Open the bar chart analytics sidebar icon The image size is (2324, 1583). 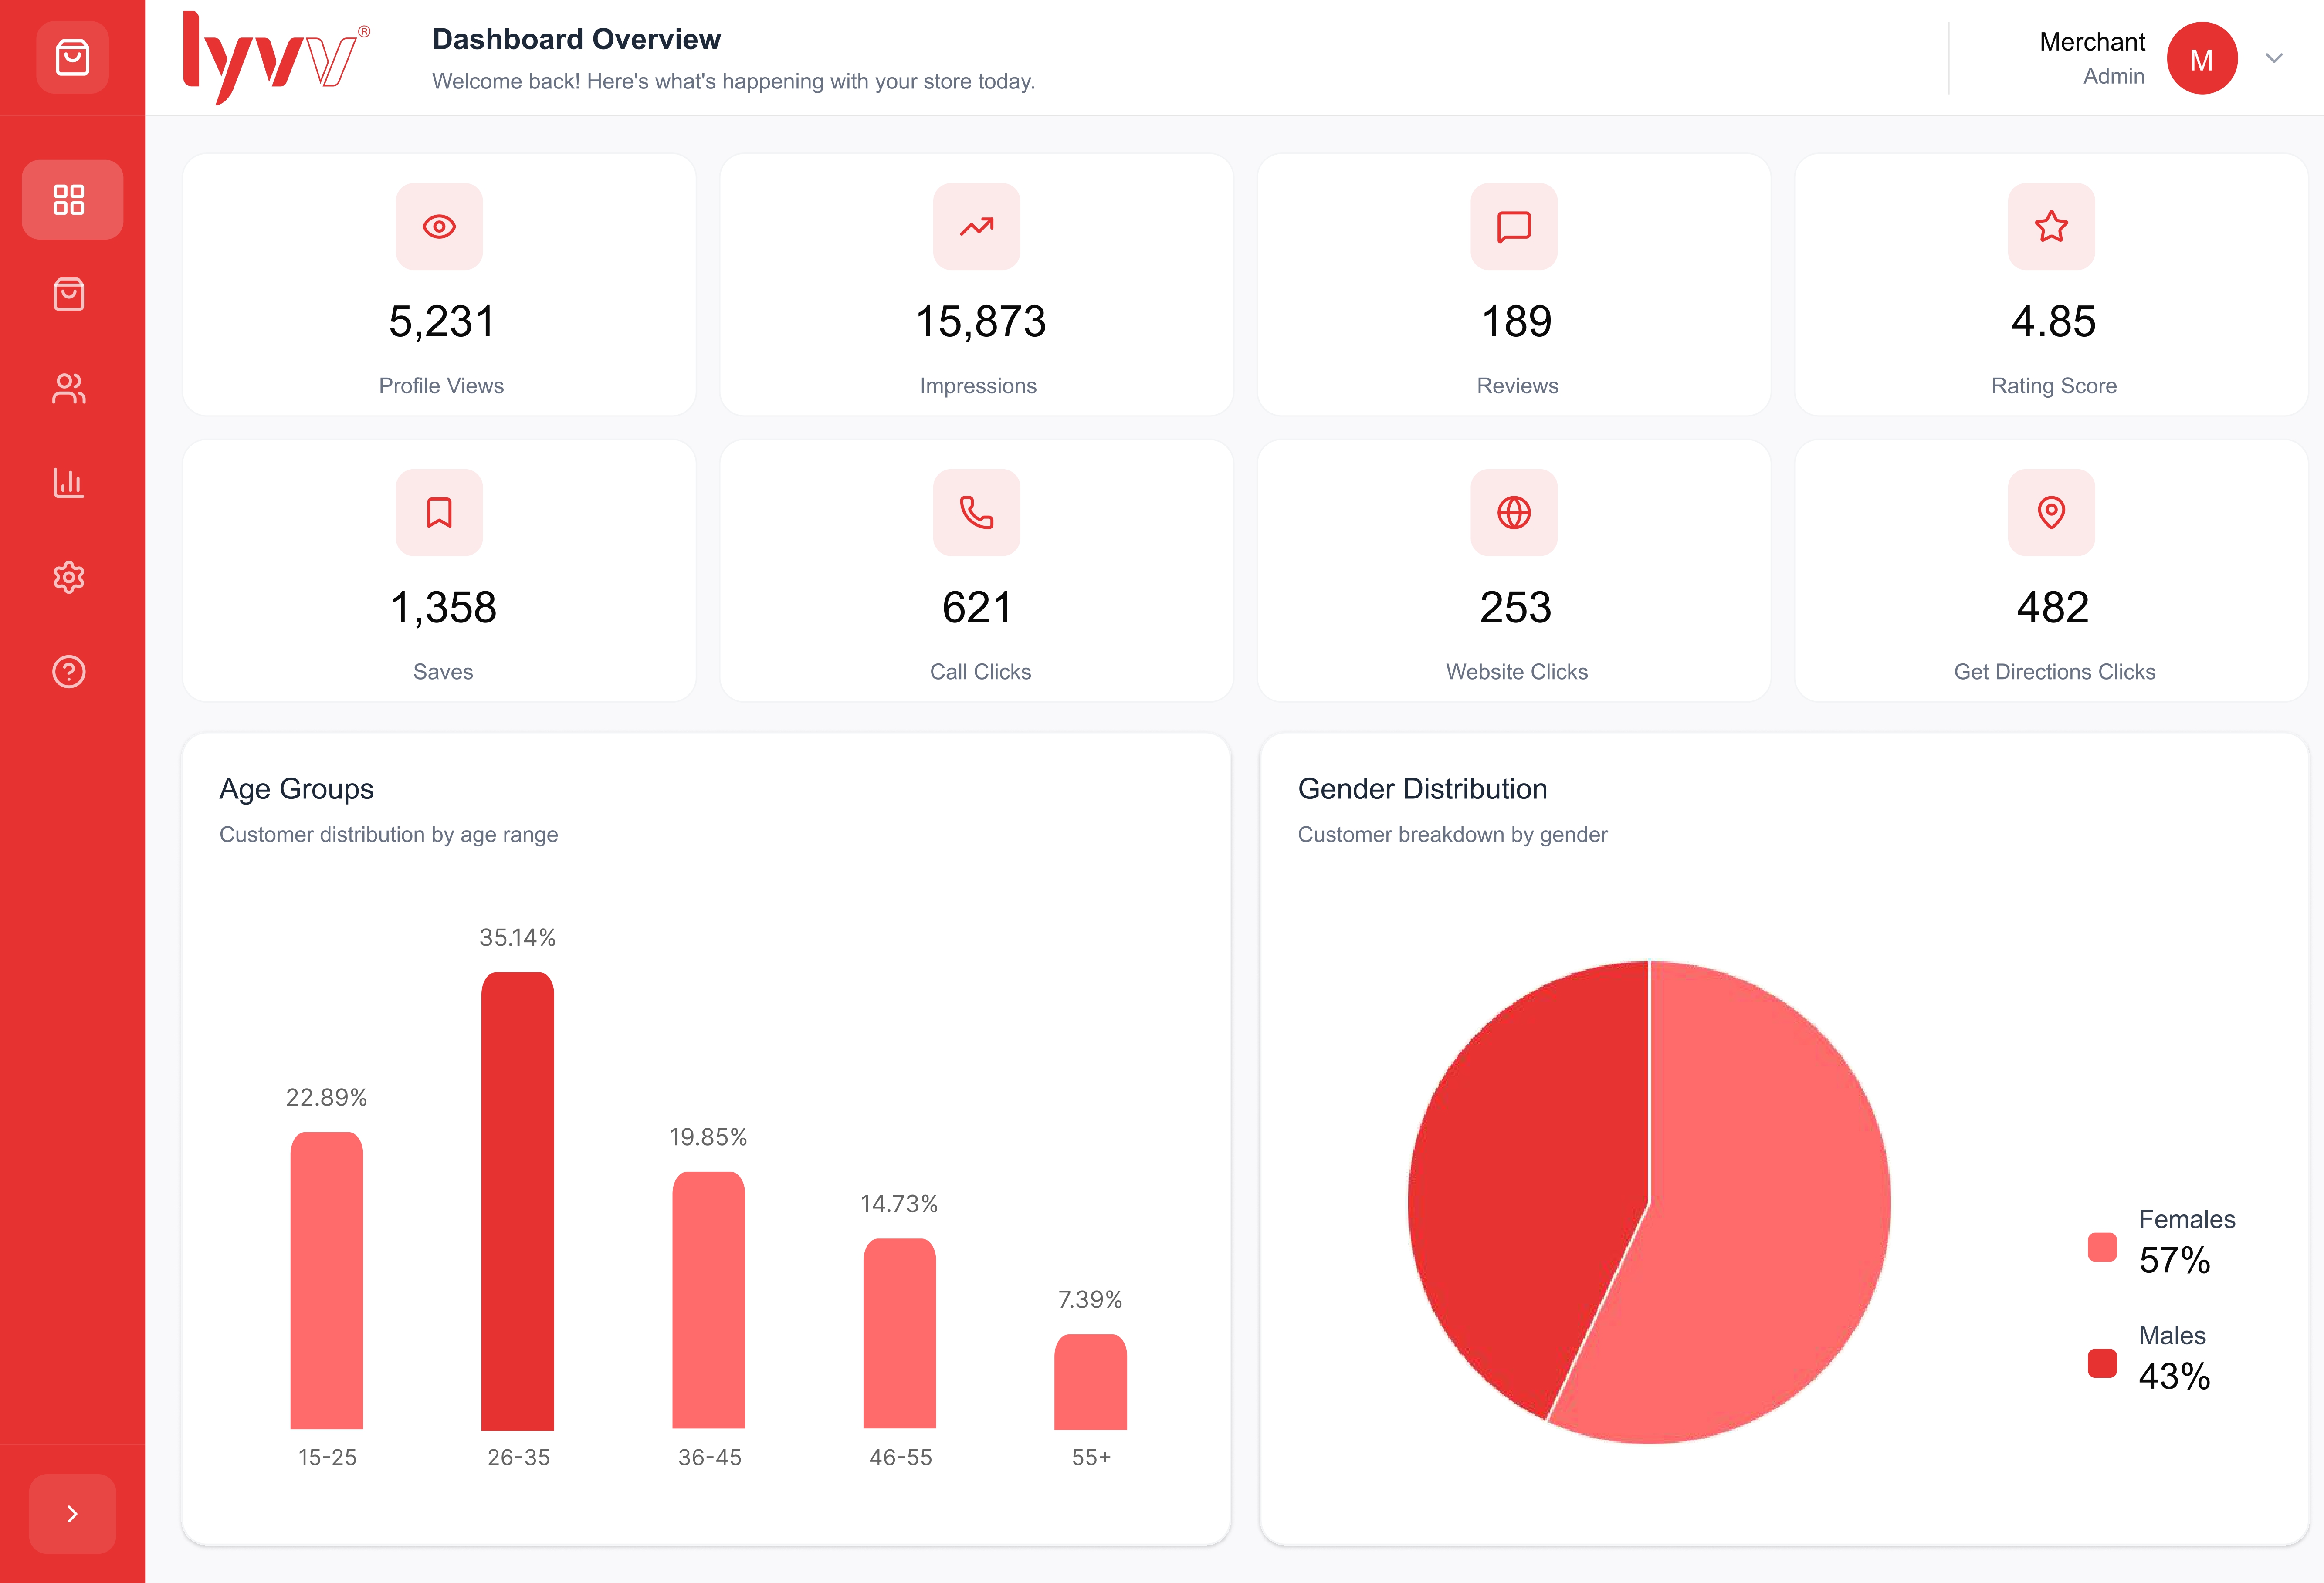click(69, 483)
